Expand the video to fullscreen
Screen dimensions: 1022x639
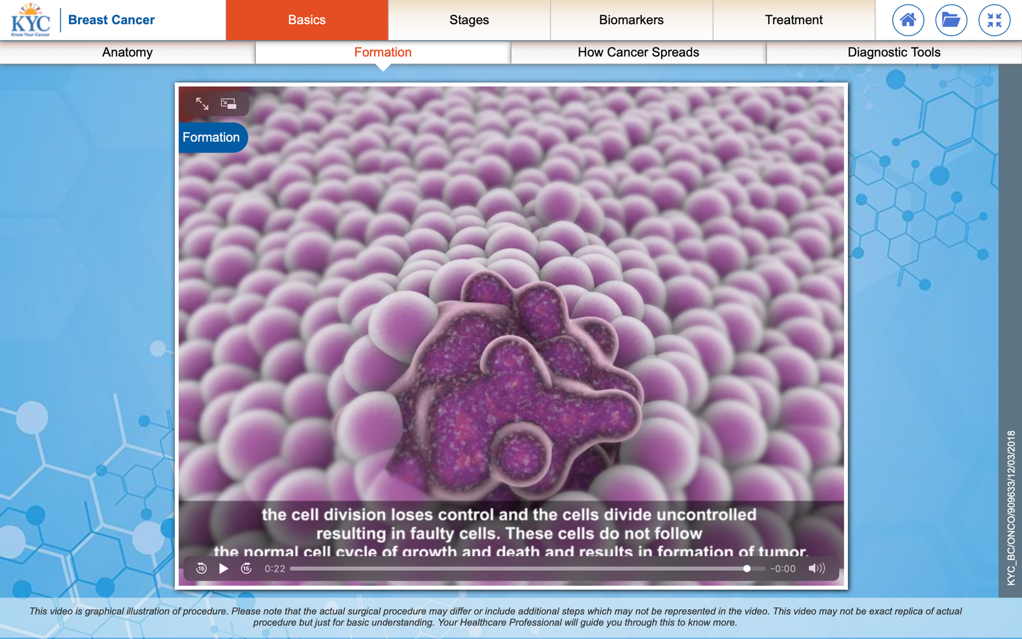202,104
